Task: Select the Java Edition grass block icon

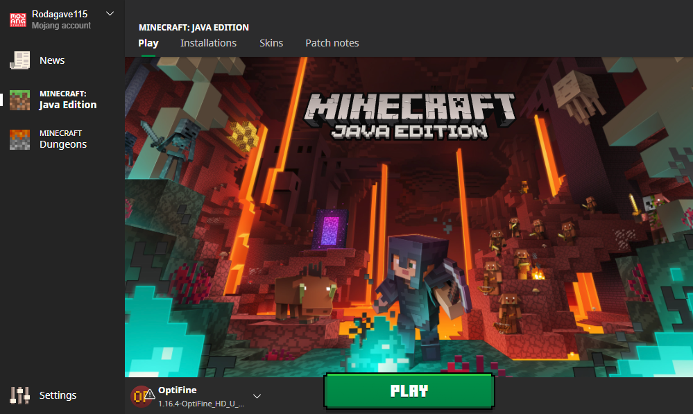Action: pyautogui.click(x=19, y=100)
